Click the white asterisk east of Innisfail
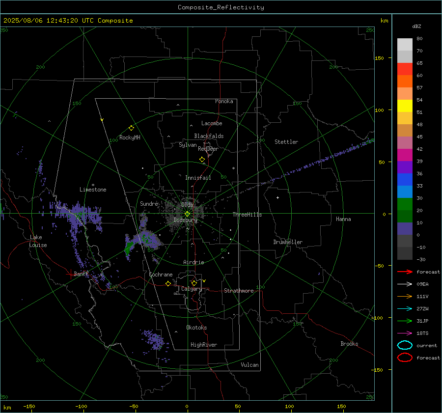442x413 pixels. pyautogui.click(x=233, y=168)
